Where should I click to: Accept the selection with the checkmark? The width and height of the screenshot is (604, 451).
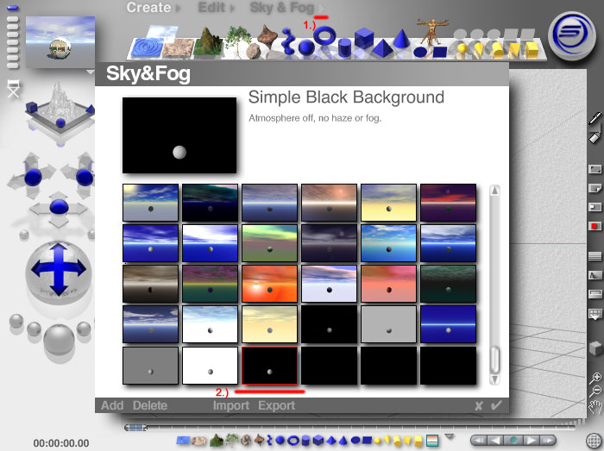(x=495, y=405)
